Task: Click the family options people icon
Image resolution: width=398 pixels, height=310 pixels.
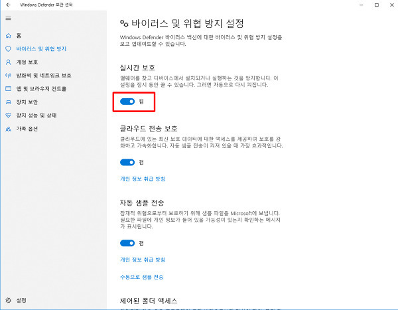Action: [9, 129]
